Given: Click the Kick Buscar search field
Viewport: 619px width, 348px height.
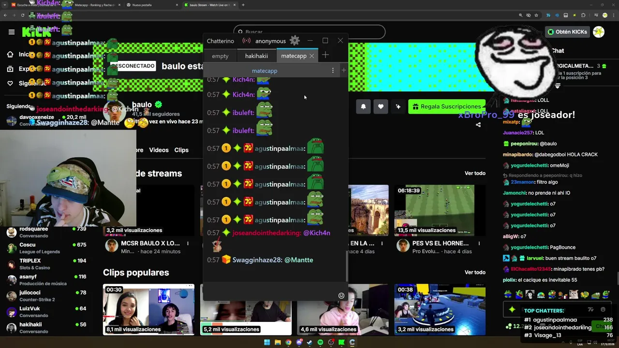Looking at the screenshot, I should pos(309,32).
